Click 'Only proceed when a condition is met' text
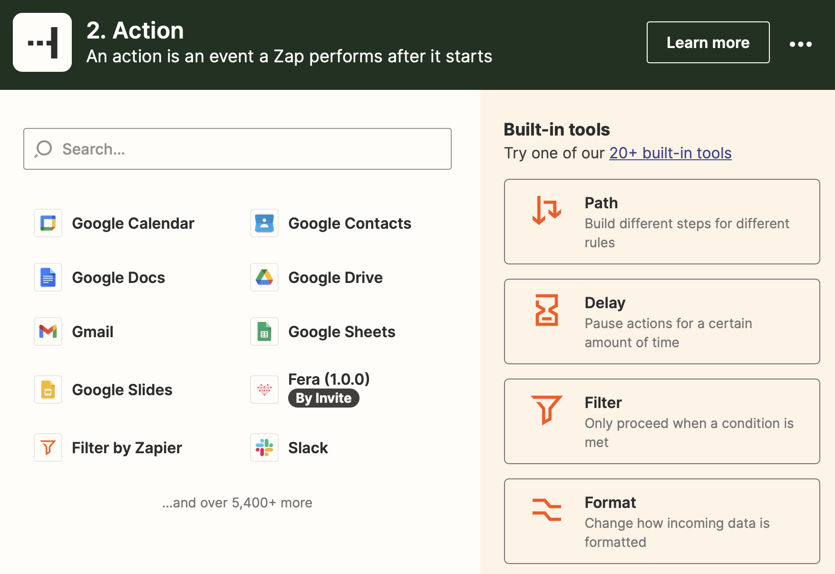The width and height of the screenshot is (835, 574). point(689,433)
